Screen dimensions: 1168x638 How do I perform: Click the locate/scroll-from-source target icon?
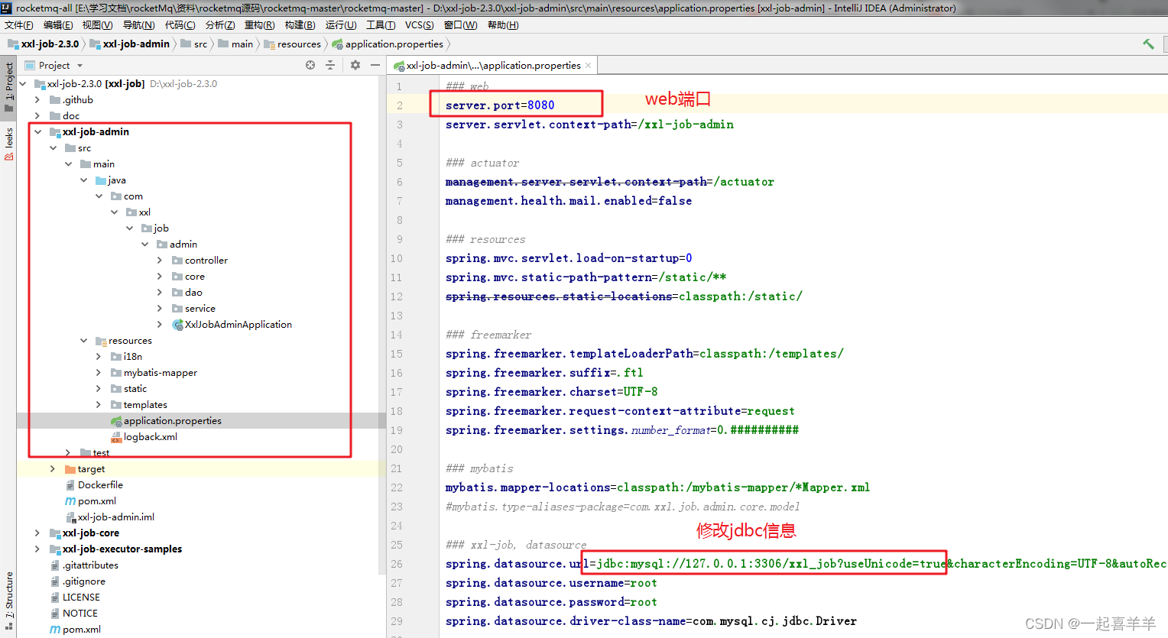(310, 66)
